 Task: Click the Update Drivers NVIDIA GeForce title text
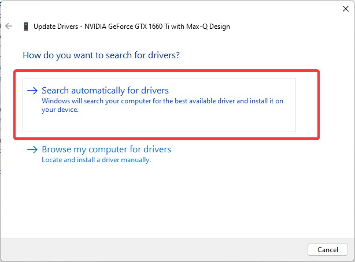pyautogui.click(x=132, y=27)
